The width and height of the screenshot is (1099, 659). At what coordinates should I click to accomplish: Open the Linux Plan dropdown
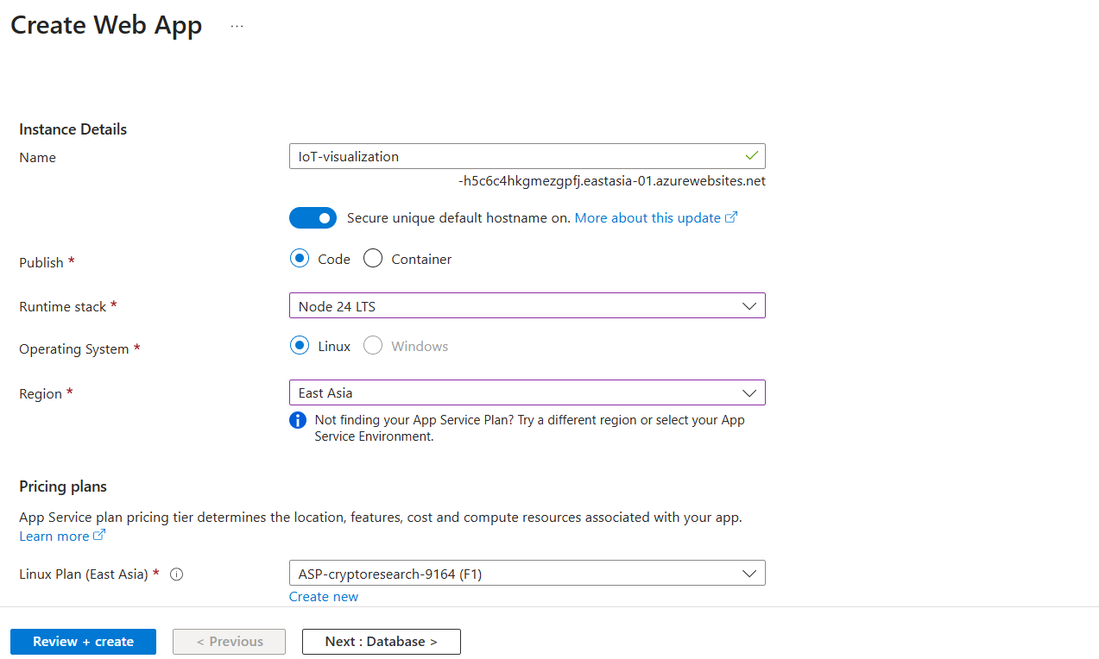[x=527, y=574]
